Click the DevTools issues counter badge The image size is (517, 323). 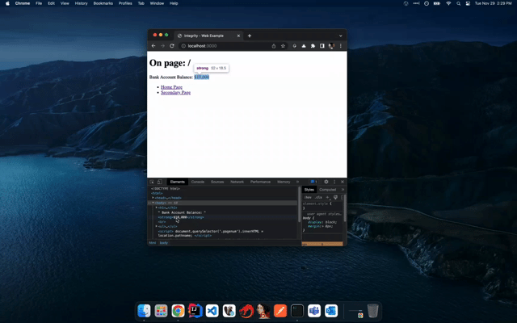(313, 182)
